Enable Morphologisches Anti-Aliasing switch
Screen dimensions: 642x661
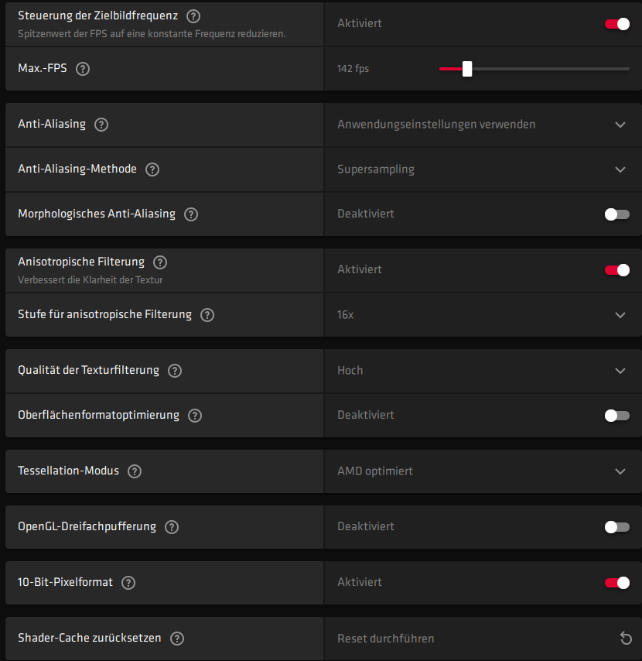(x=616, y=214)
